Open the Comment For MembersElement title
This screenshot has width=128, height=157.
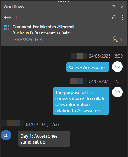pos(43,27)
